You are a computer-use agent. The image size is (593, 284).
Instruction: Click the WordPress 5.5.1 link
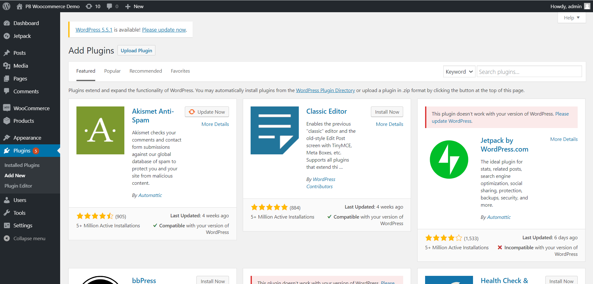94,30
